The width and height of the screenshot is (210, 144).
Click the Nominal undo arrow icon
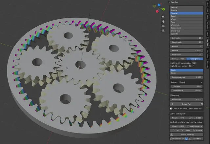pos(194,130)
